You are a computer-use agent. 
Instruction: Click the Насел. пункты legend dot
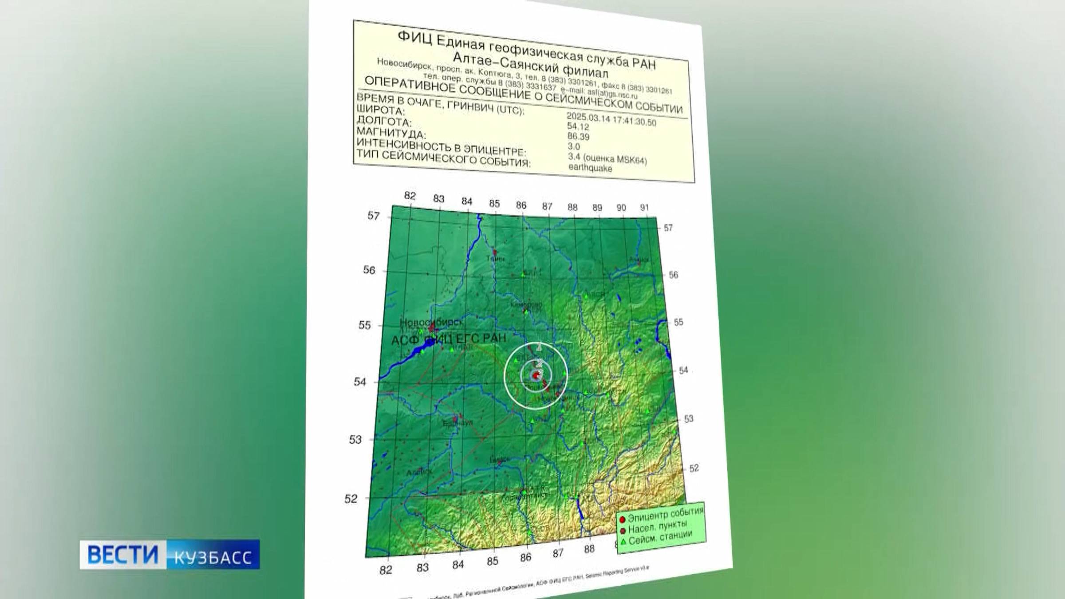coord(623,531)
